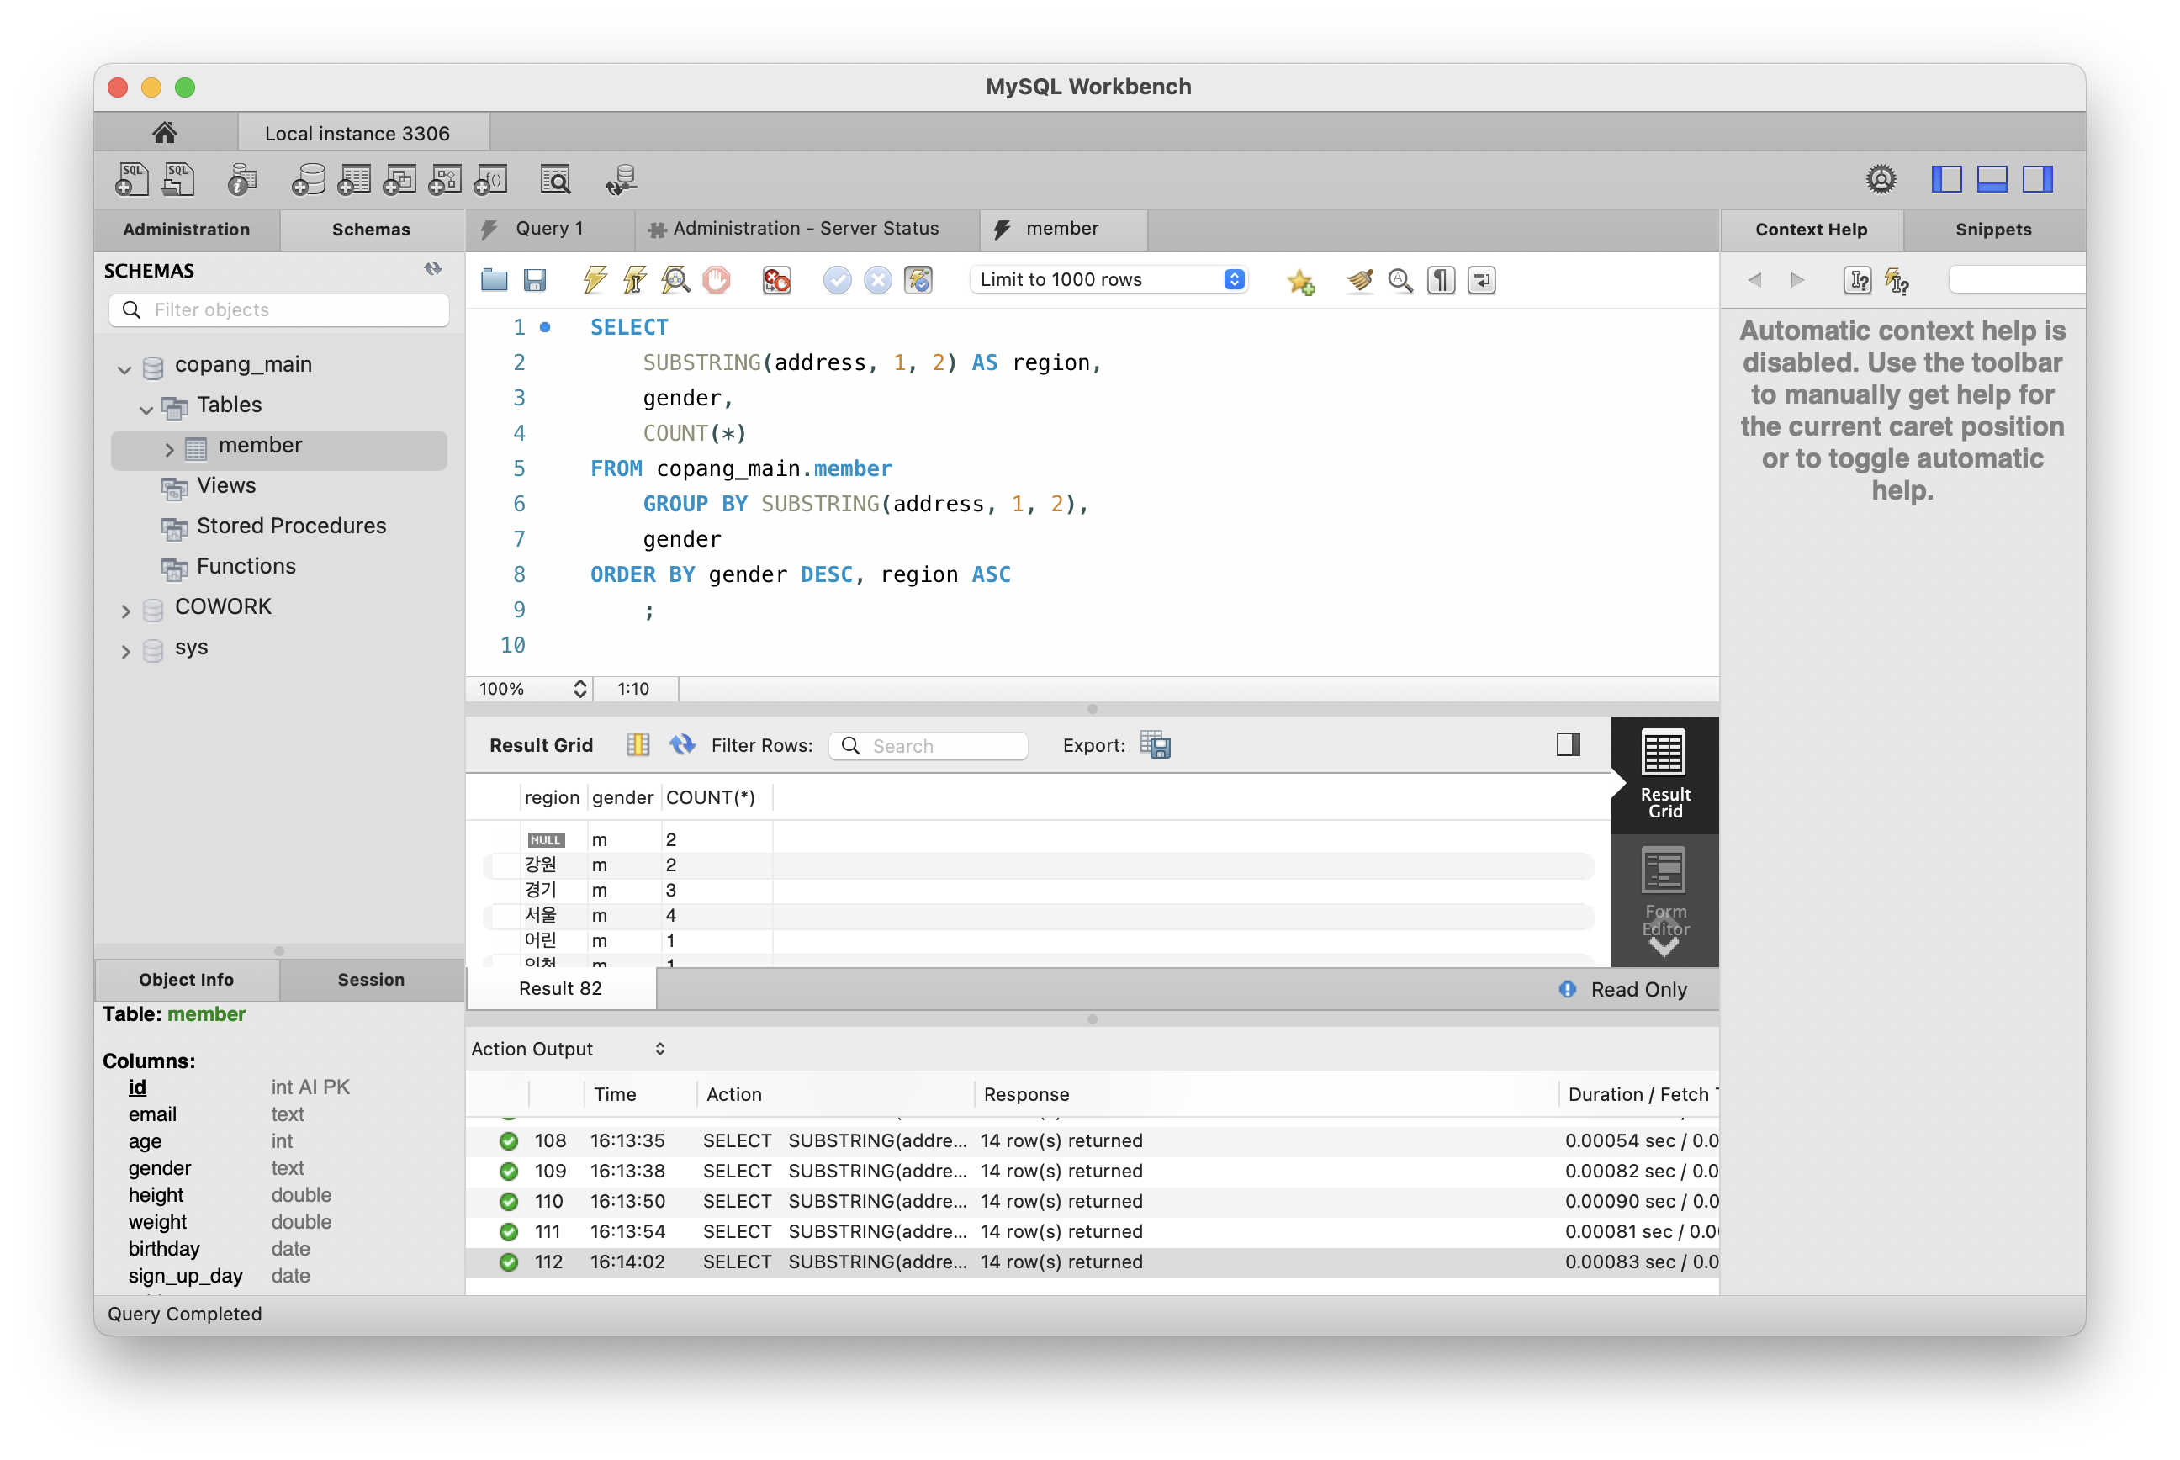This screenshot has height=1460, width=2180.
Task: Open the preferences gear icon
Action: point(1881,179)
